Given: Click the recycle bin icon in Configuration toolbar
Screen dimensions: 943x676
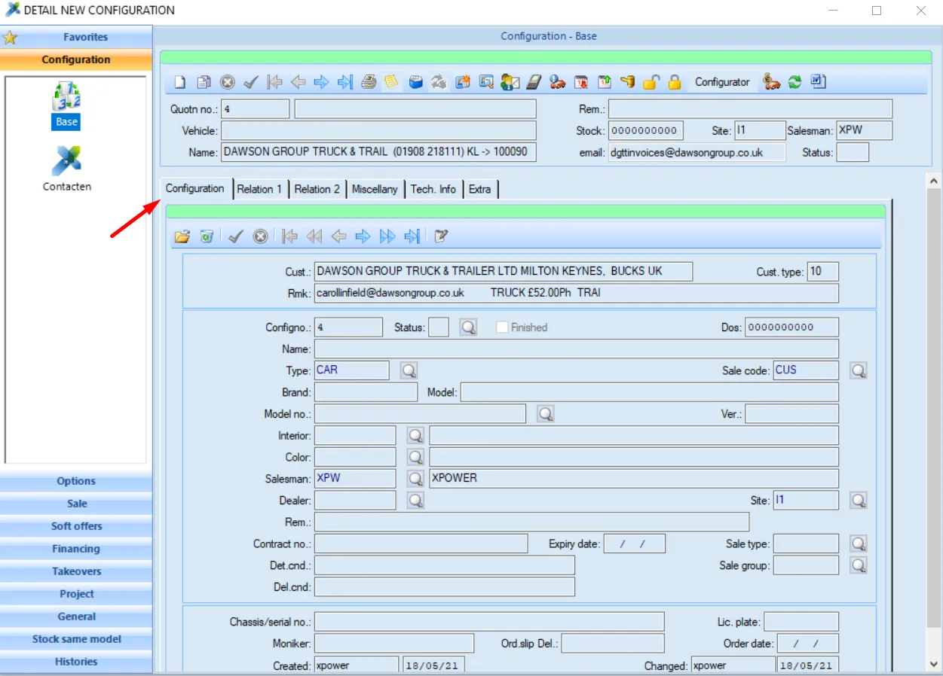Looking at the screenshot, I should pyautogui.click(x=206, y=237).
